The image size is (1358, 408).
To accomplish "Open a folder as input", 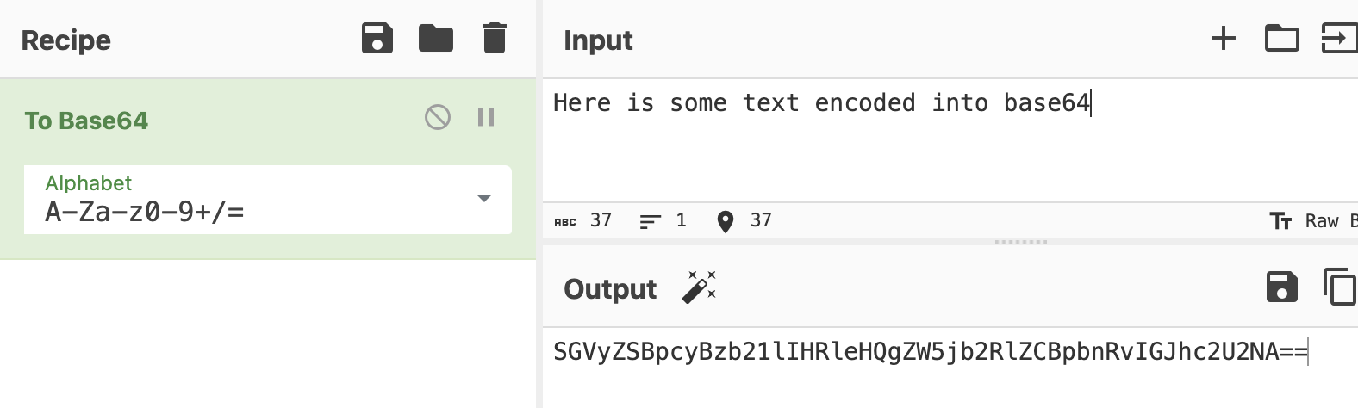I will click(1282, 39).
